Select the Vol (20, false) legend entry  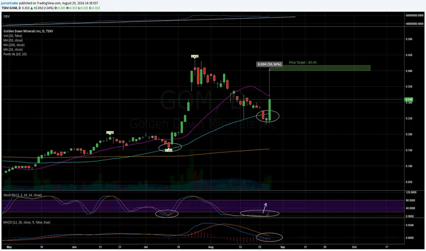pyautogui.click(x=13, y=36)
